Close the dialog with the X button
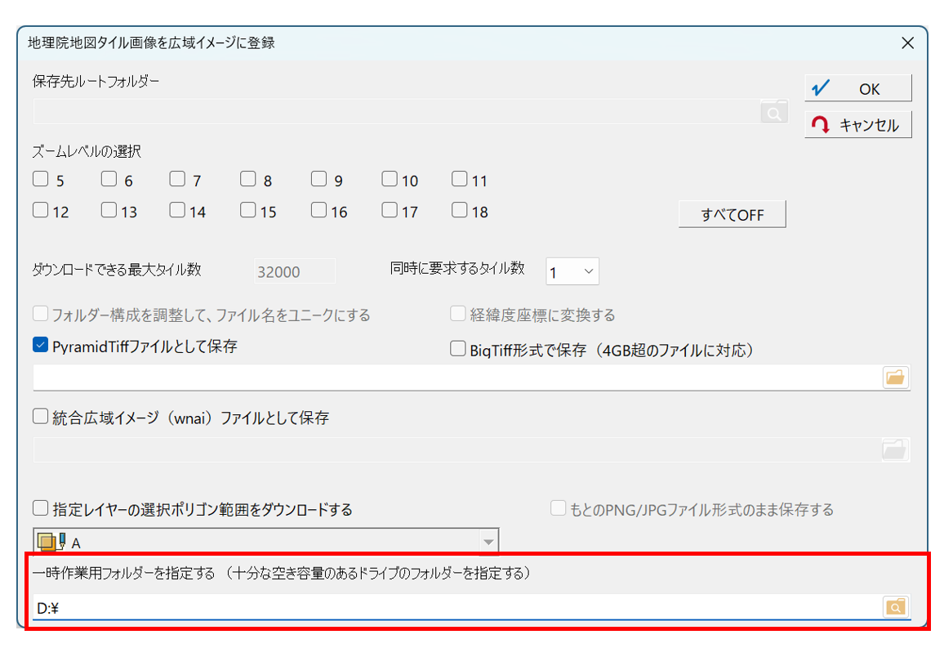 [x=907, y=43]
